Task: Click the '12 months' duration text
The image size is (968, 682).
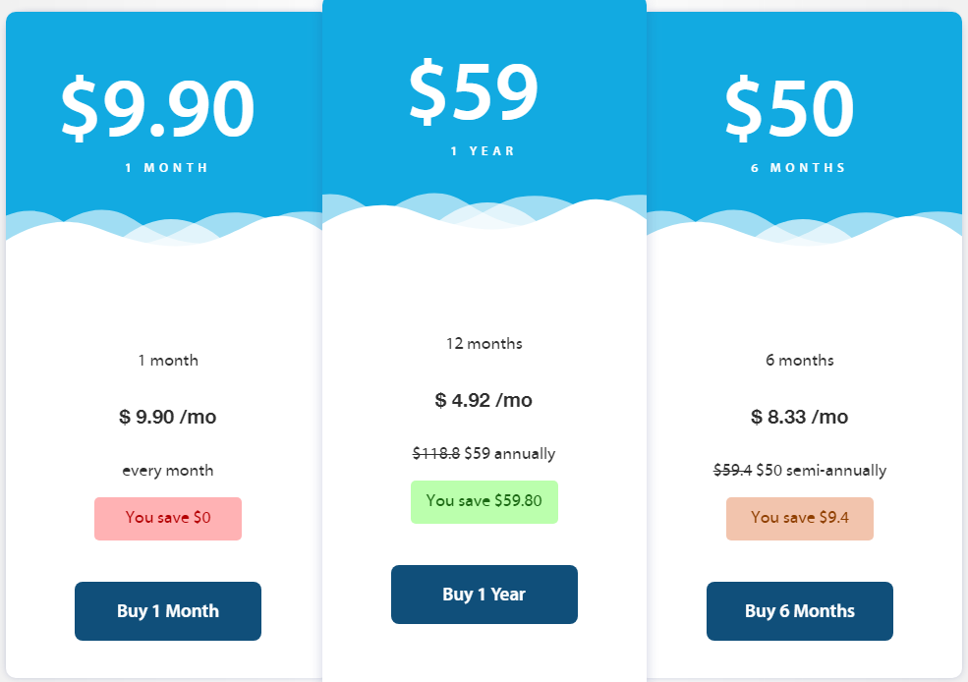Action: tap(484, 344)
